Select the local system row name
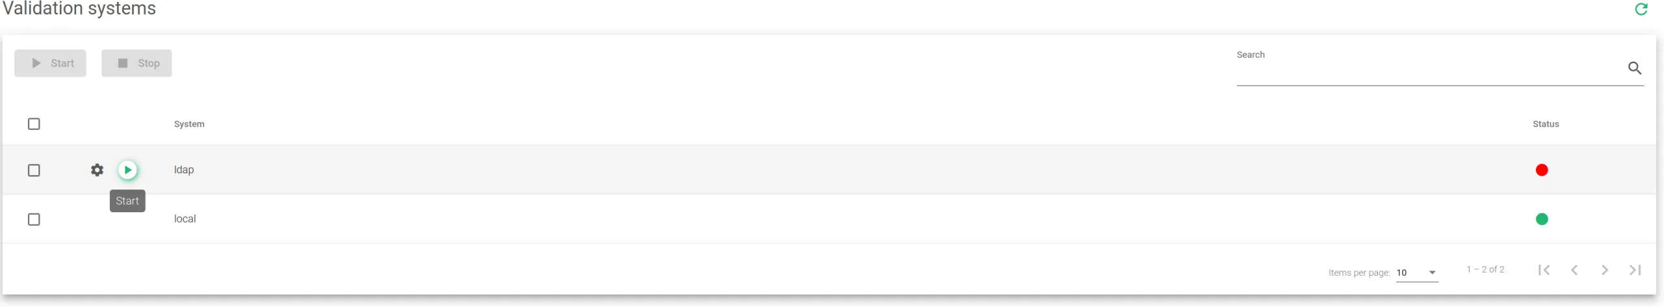This screenshot has height=307, width=1664. [185, 219]
